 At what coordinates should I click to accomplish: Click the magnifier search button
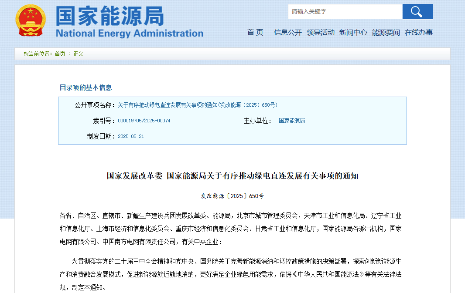[x=417, y=12]
